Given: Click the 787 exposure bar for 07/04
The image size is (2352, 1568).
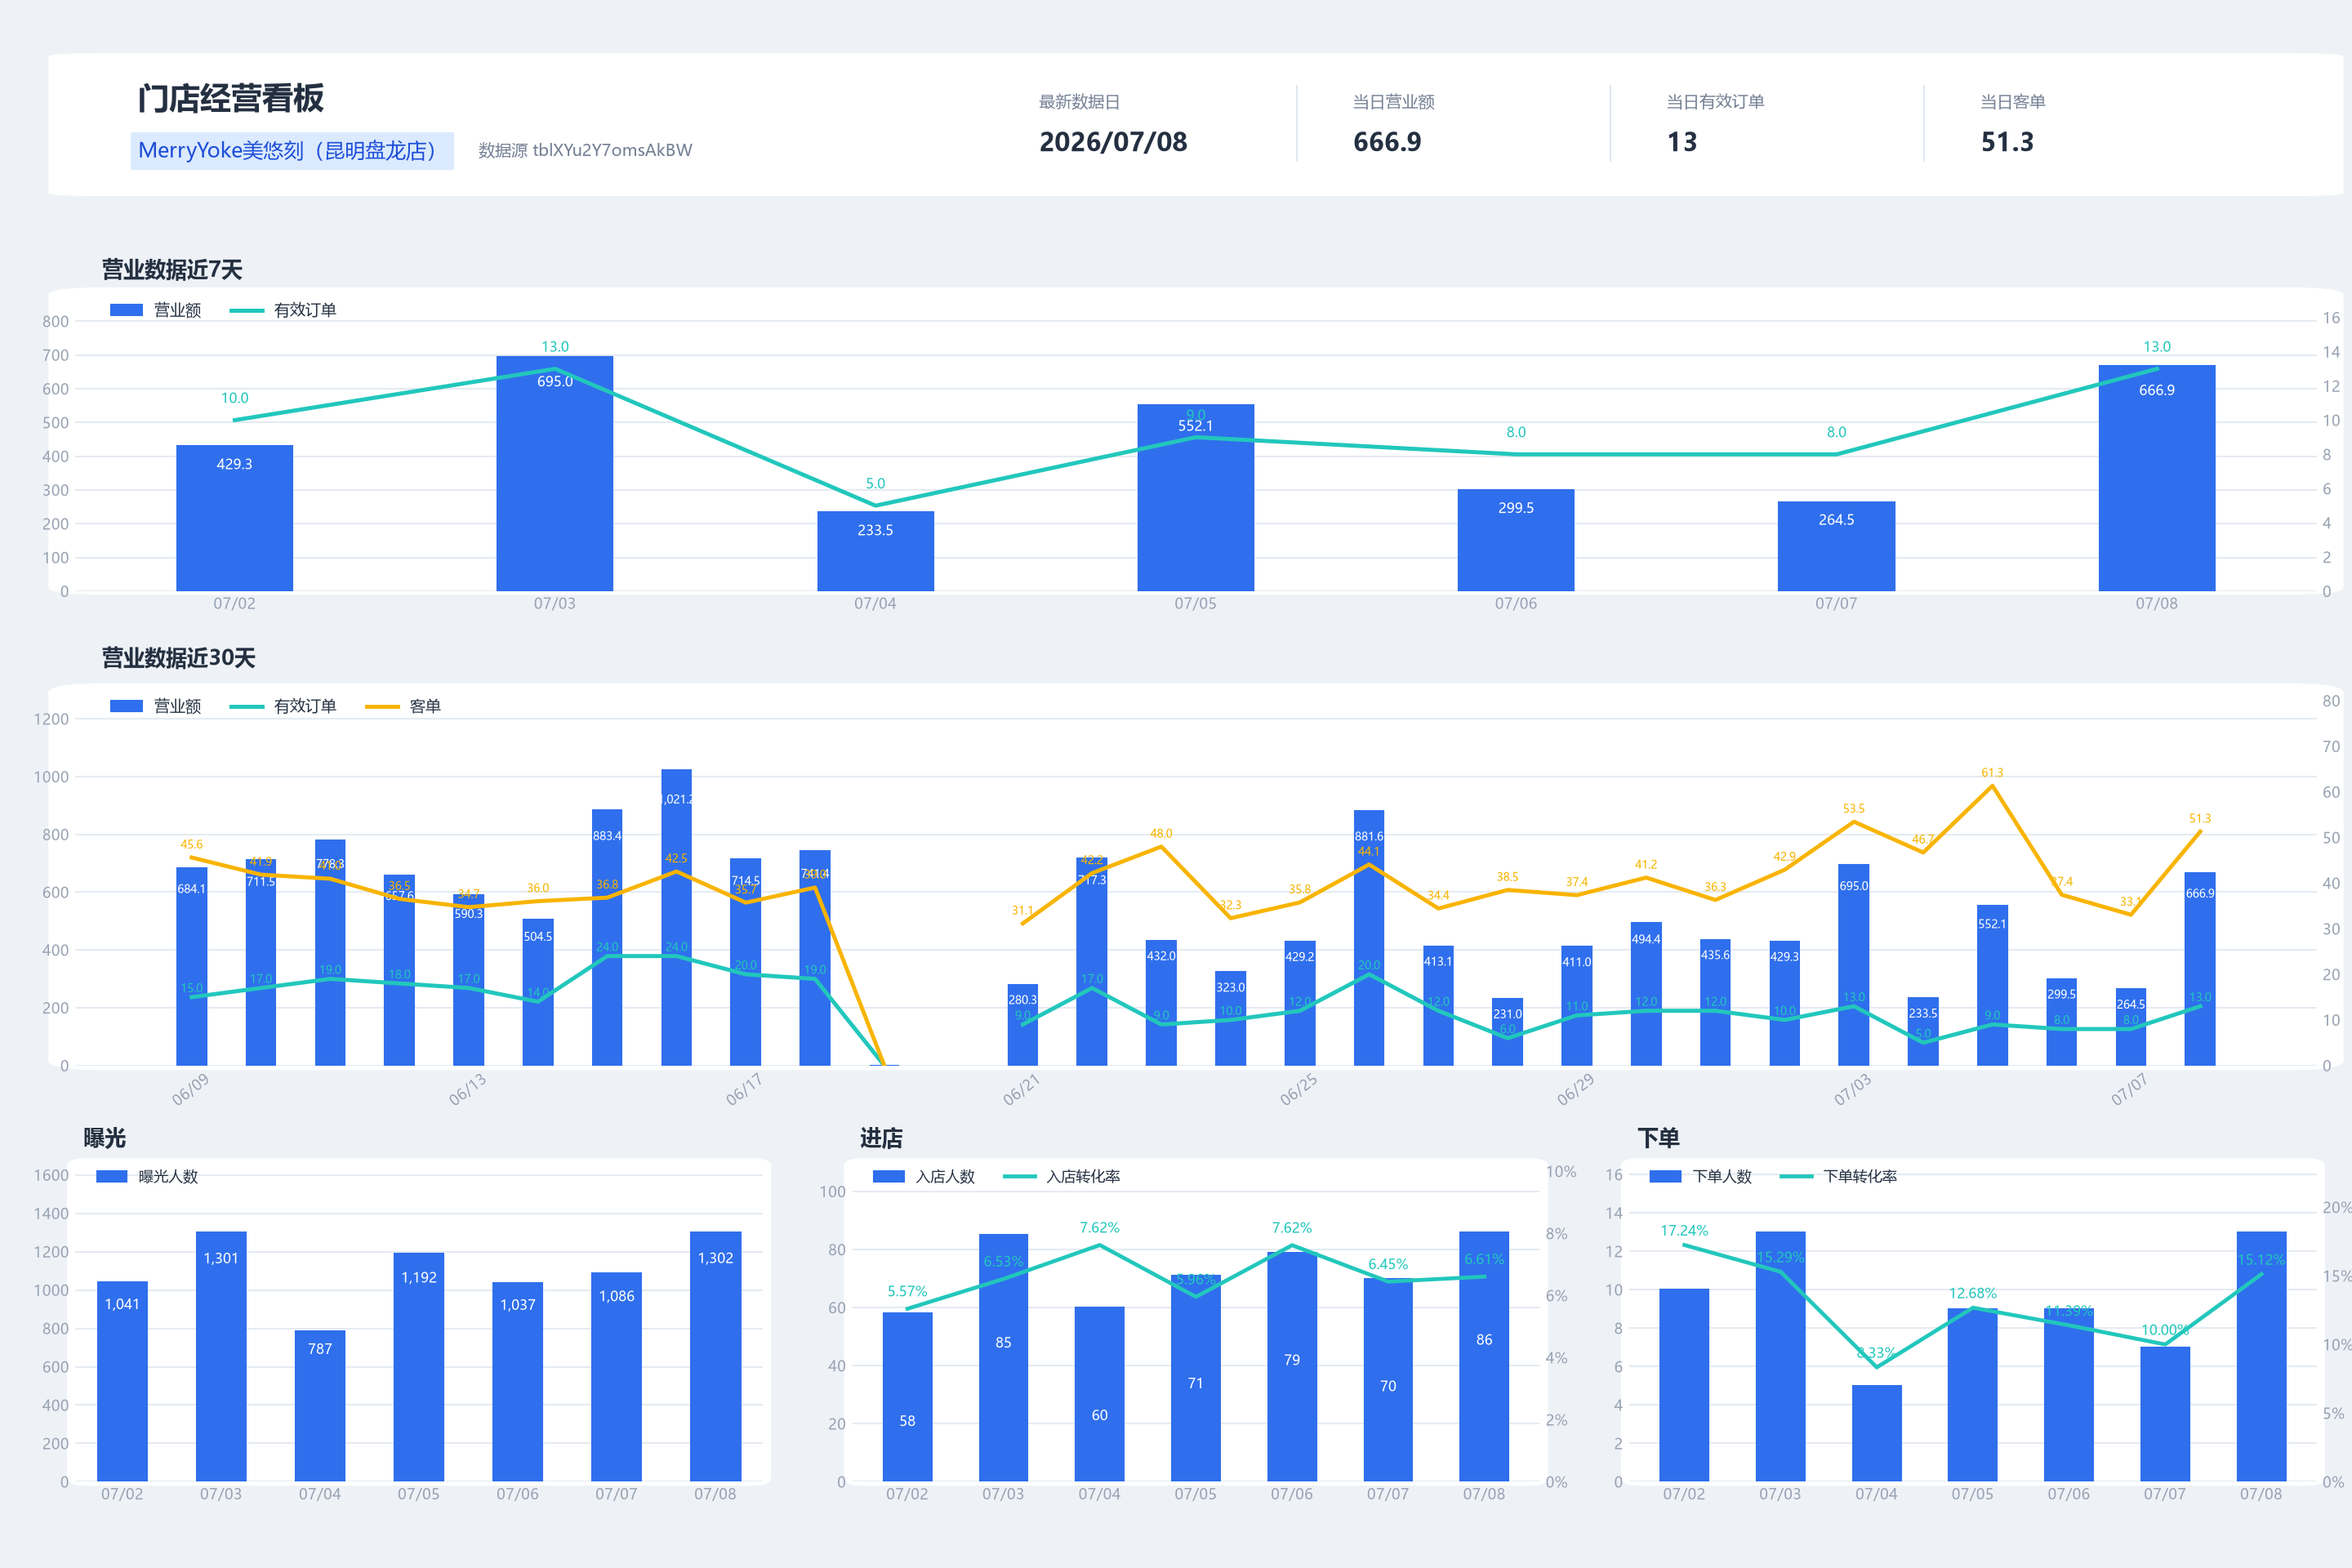Looking at the screenshot, I should coord(320,1405).
